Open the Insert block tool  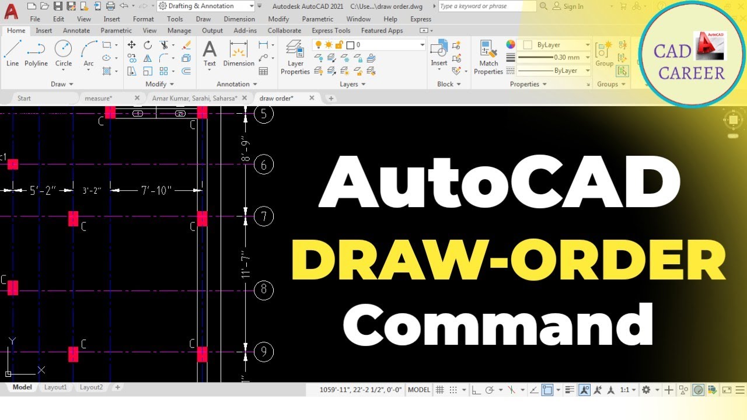pyautogui.click(x=439, y=54)
